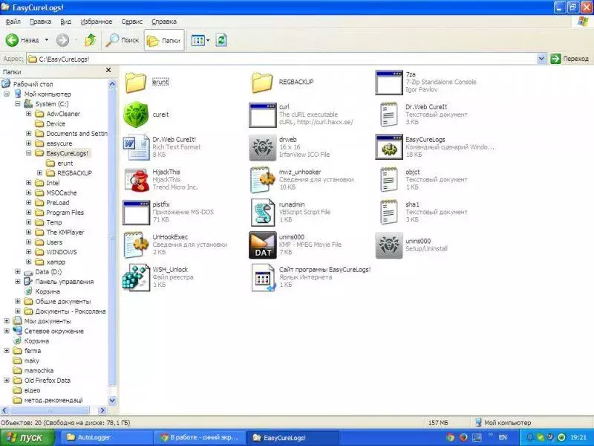Expand the Program Files tree node
The width and height of the screenshot is (594, 446).
29,213
